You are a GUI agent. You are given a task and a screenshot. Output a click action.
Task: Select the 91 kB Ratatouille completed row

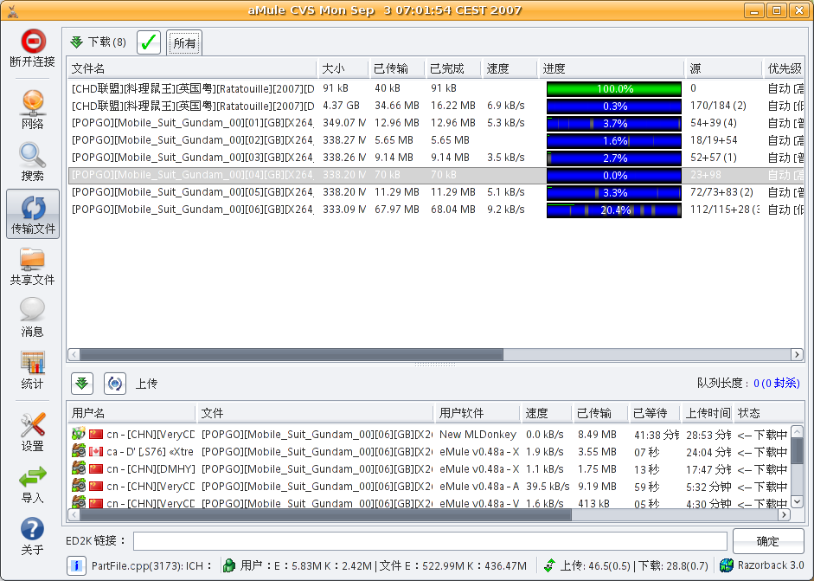436,88
